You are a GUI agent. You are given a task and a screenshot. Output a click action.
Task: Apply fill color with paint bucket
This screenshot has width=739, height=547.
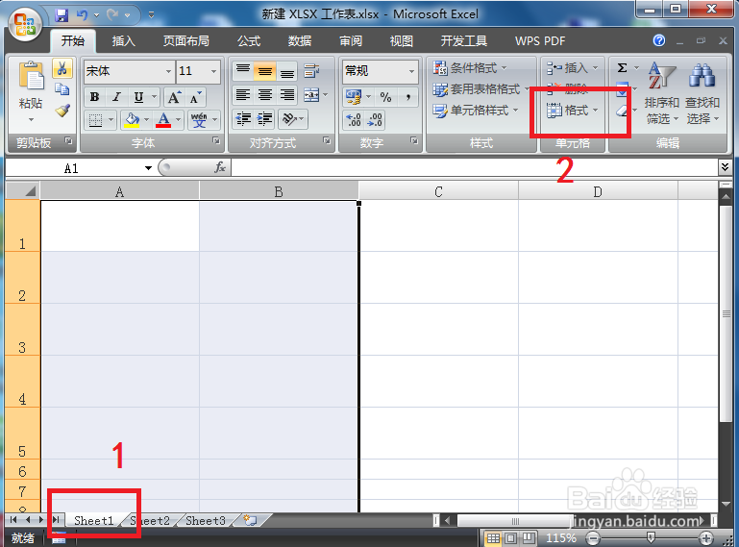click(x=132, y=120)
